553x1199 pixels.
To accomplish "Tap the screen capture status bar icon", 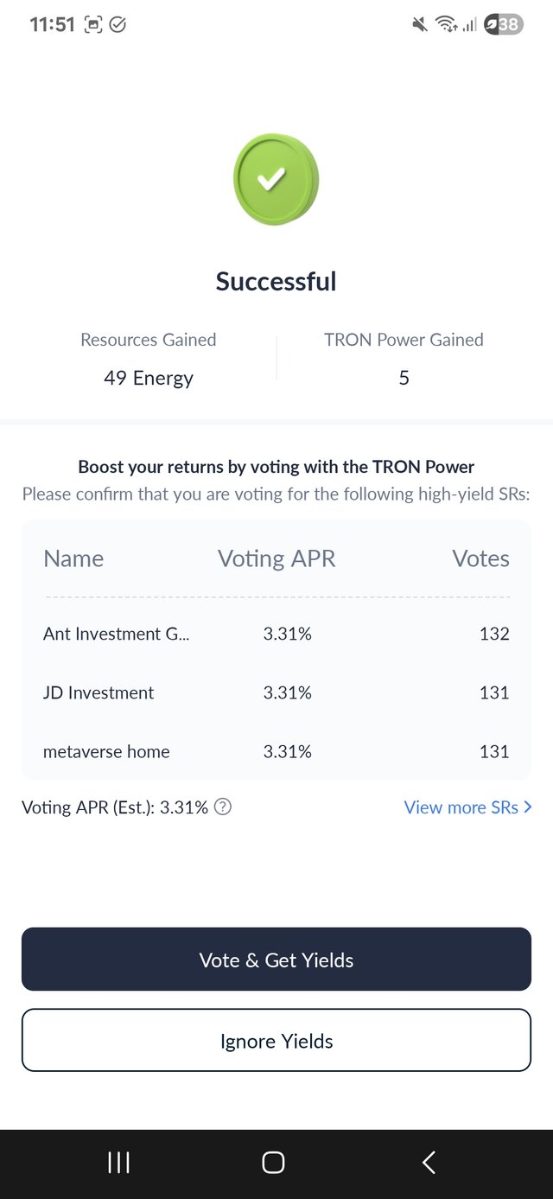I will pyautogui.click(x=93, y=25).
